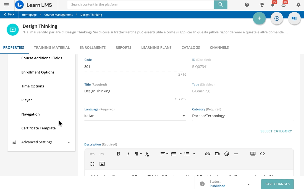Click the Code field containing 801
The height and width of the screenshot is (189, 304).
pyautogui.click(x=135, y=66)
